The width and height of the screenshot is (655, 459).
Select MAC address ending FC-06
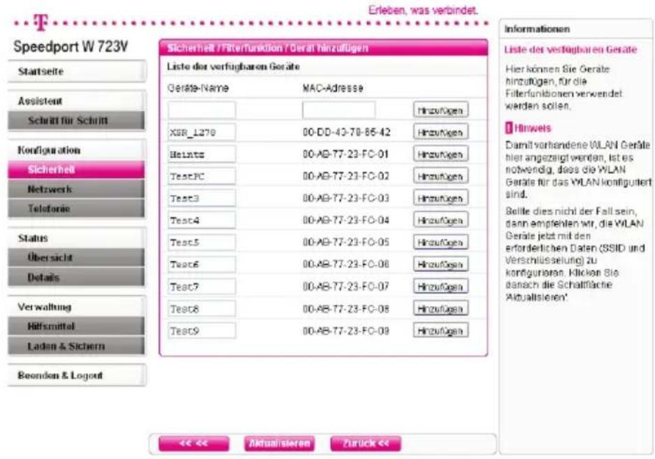[346, 264]
